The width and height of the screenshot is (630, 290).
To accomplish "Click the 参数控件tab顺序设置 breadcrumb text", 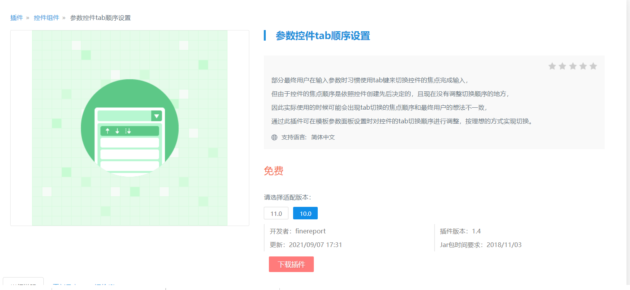I will (100, 18).
